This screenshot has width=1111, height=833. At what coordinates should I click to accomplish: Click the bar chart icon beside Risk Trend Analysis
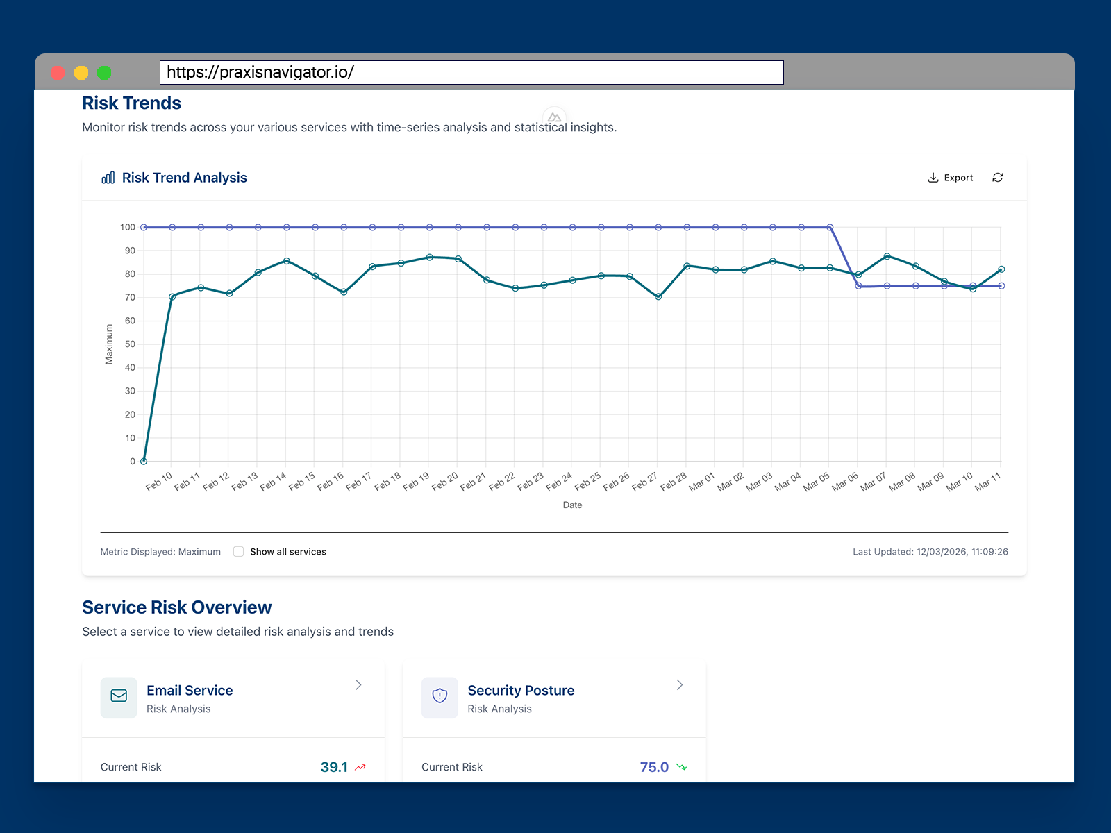tap(108, 178)
